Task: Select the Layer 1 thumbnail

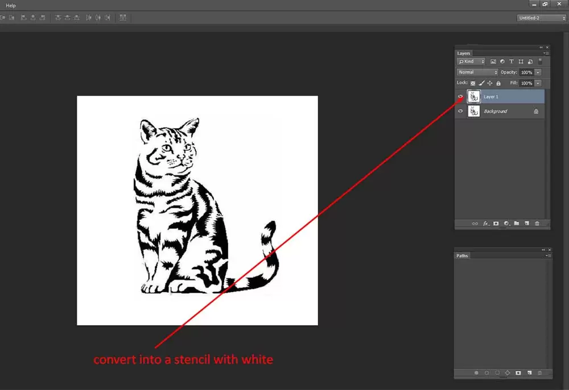Action: [473, 97]
